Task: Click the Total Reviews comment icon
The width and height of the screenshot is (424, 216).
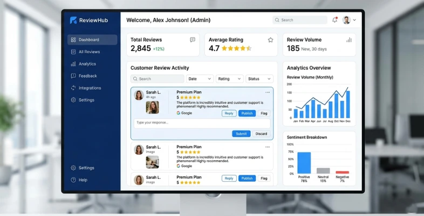Action: coord(193,40)
